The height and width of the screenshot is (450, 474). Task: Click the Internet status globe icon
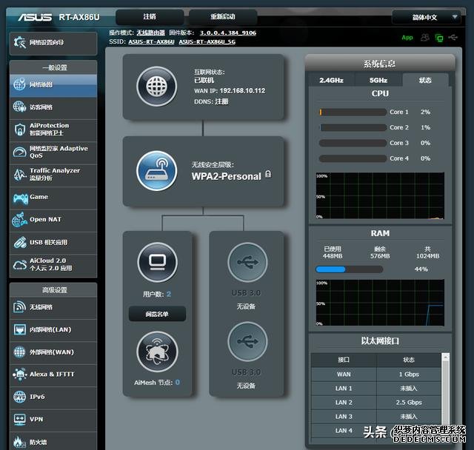(x=156, y=86)
